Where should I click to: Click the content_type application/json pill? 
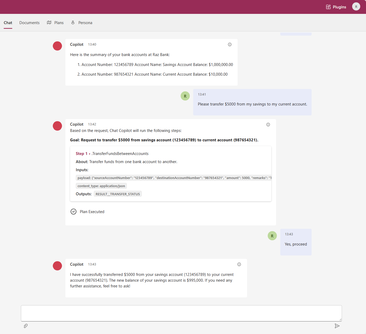(x=101, y=186)
